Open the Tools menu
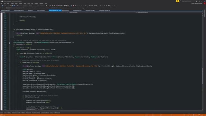The image size is (206, 116). [29, 4]
